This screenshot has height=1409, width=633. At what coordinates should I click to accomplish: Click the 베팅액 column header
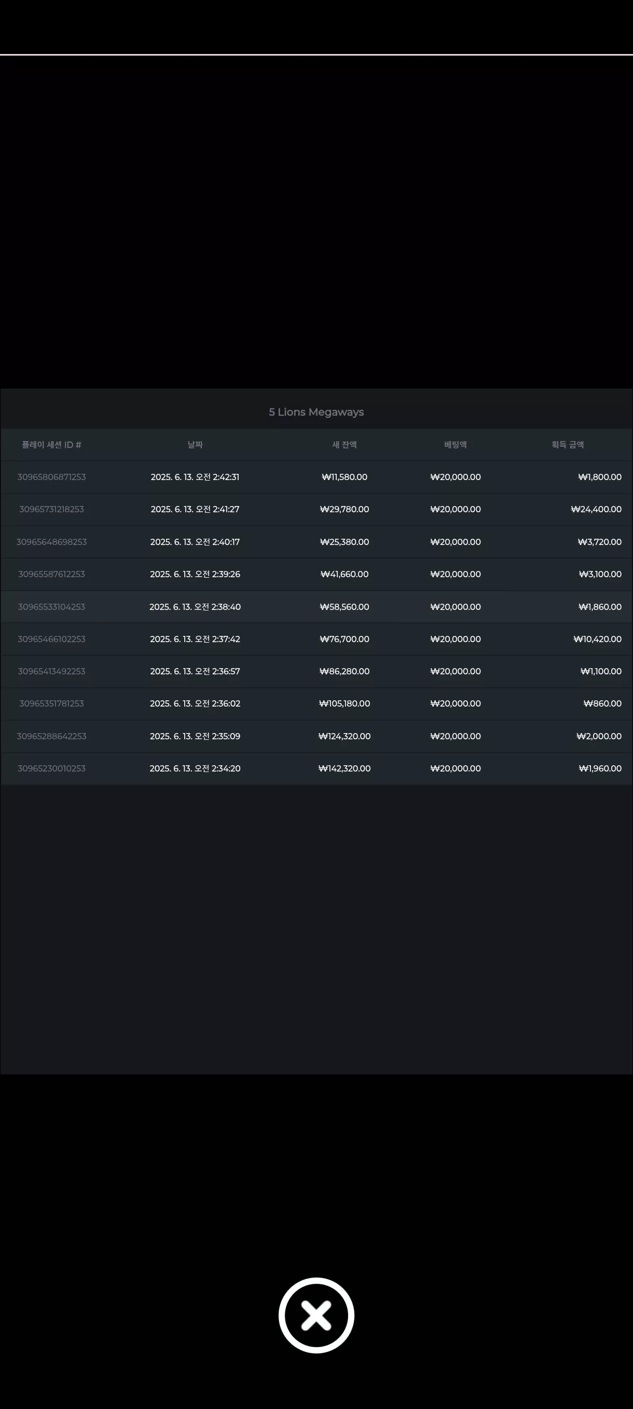[x=456, y=445]
